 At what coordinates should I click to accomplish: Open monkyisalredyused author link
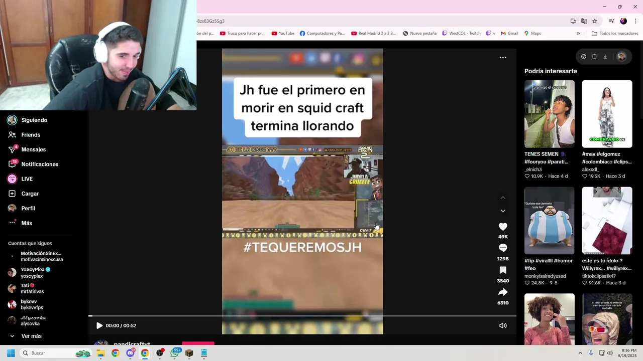click(x=545, y=276)
